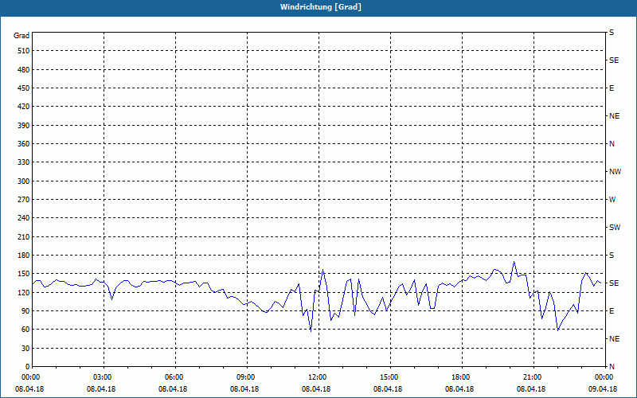Click the "W" compass label
The width and height of the screenshot is (637, 398).
(x=612, y=200)
